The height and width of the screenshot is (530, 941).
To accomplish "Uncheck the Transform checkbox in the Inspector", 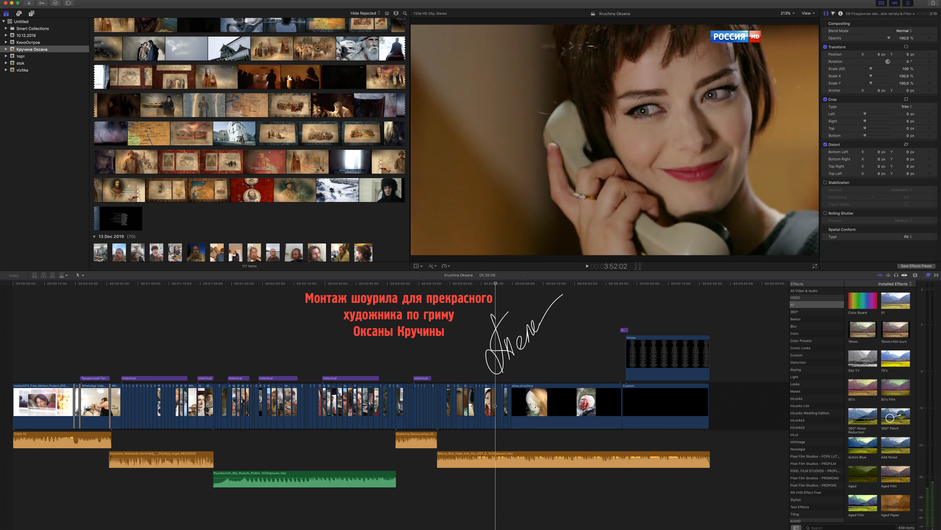I will (825, 47).
